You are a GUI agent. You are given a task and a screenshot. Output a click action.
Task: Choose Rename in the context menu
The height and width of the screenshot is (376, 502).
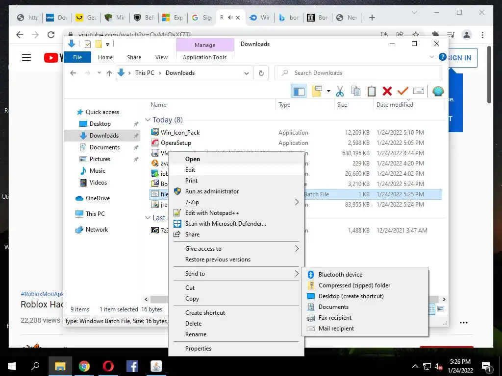[236, 334]
